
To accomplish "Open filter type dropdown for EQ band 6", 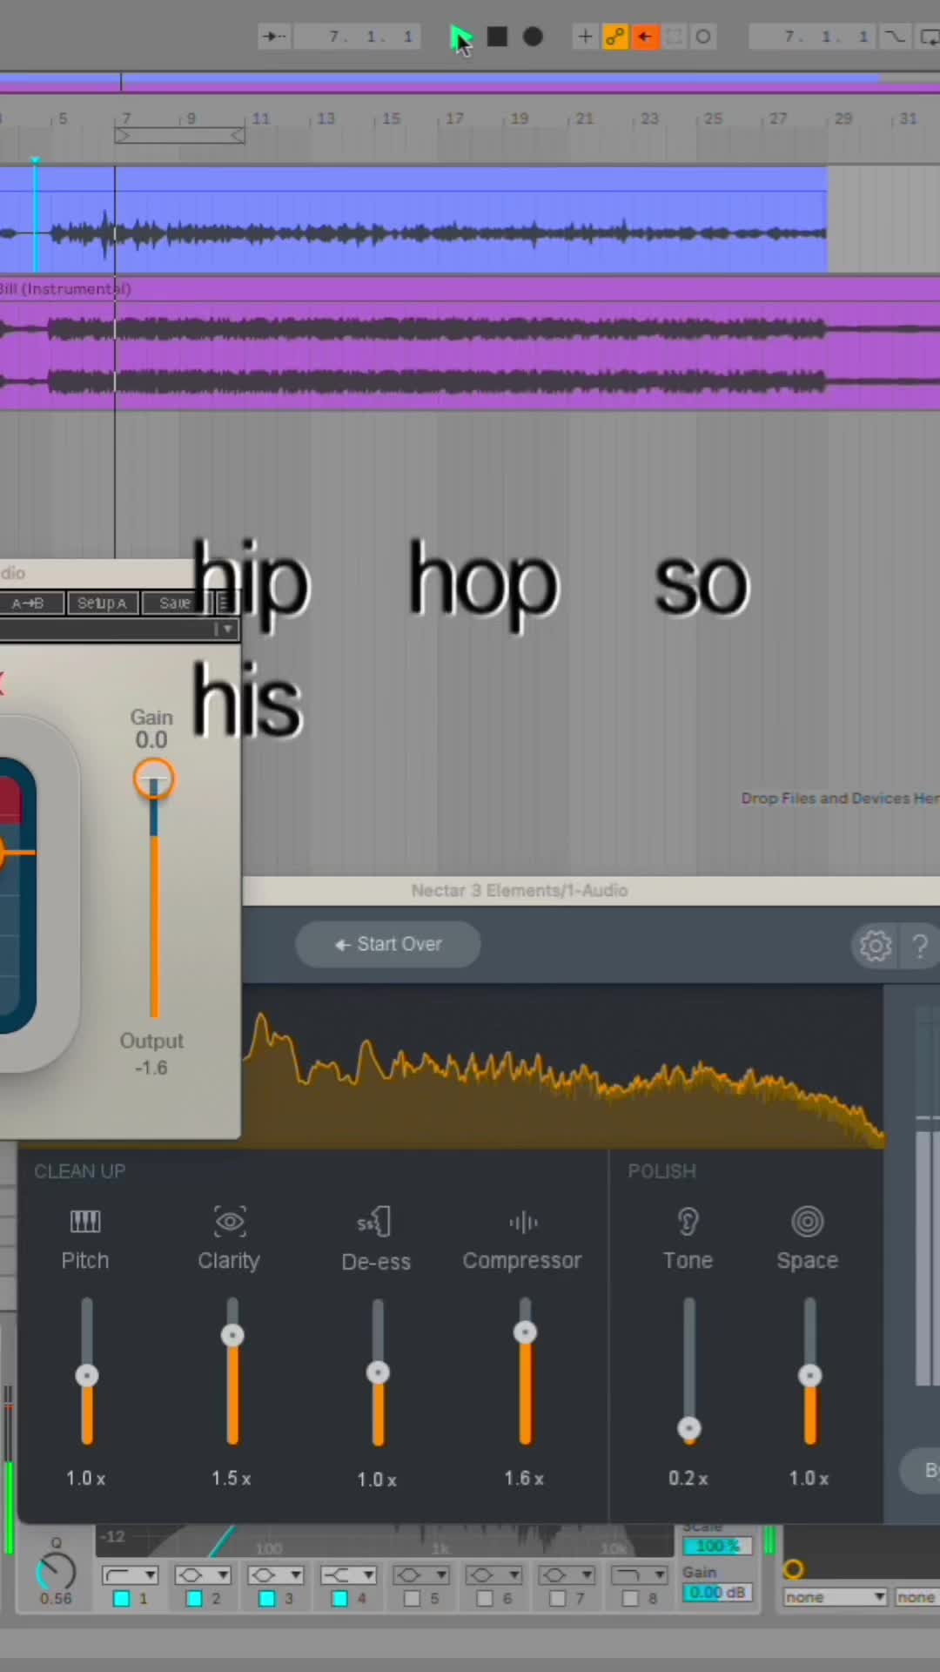I will tap(494, 1574).
